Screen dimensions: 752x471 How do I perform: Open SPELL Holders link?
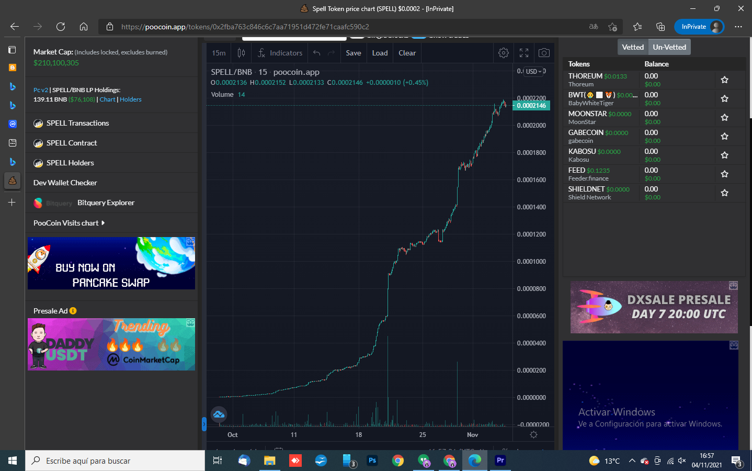70,163
